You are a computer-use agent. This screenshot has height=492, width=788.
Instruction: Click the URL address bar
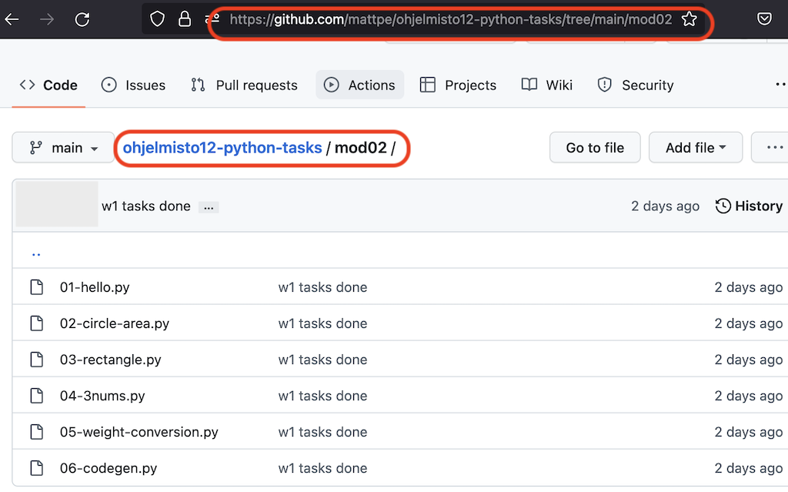[x=450, y=19]
